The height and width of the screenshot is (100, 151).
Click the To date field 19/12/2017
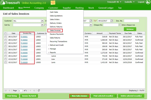[104, 21]
